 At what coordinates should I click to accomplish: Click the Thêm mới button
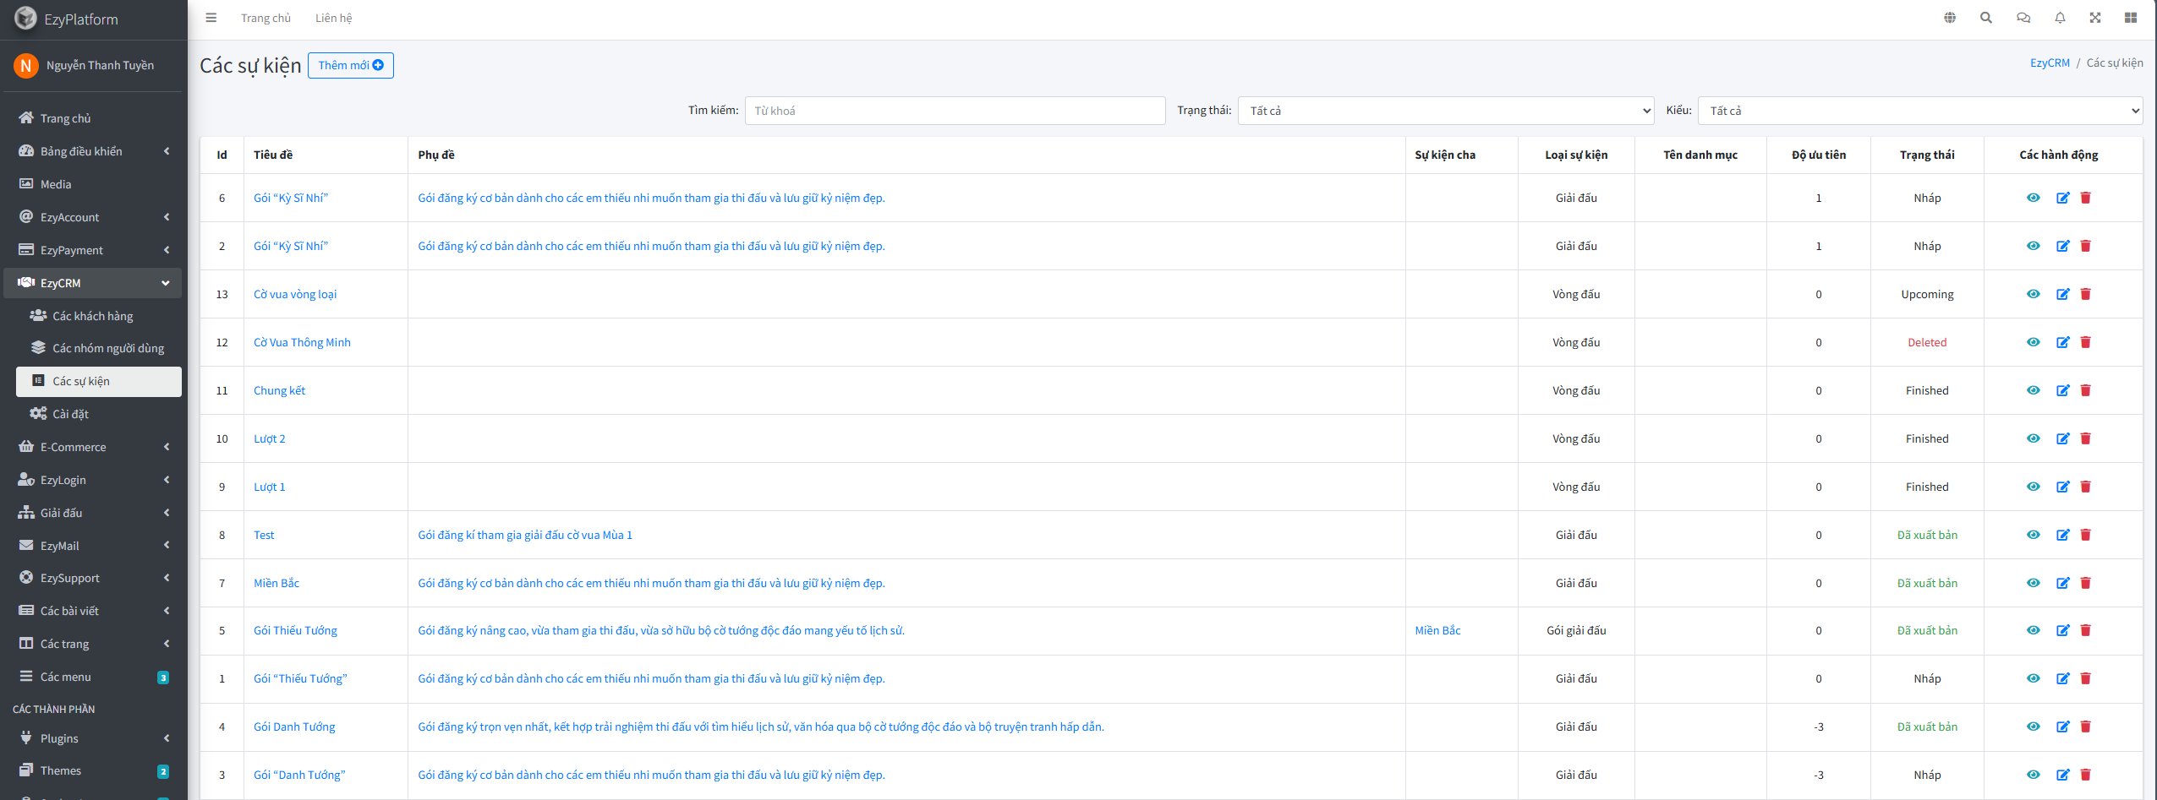point(350,65)
